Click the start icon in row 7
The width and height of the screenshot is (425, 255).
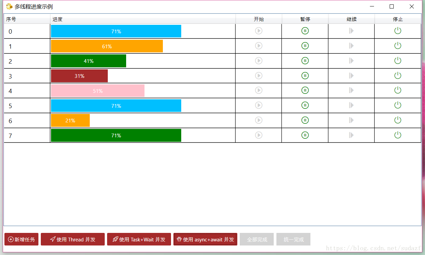259,135
